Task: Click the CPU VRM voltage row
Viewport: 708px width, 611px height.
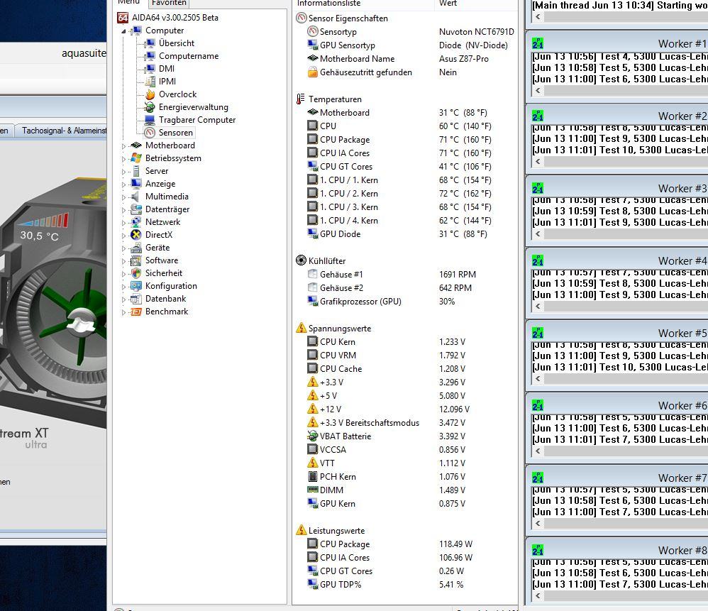Action: (406, 356)
